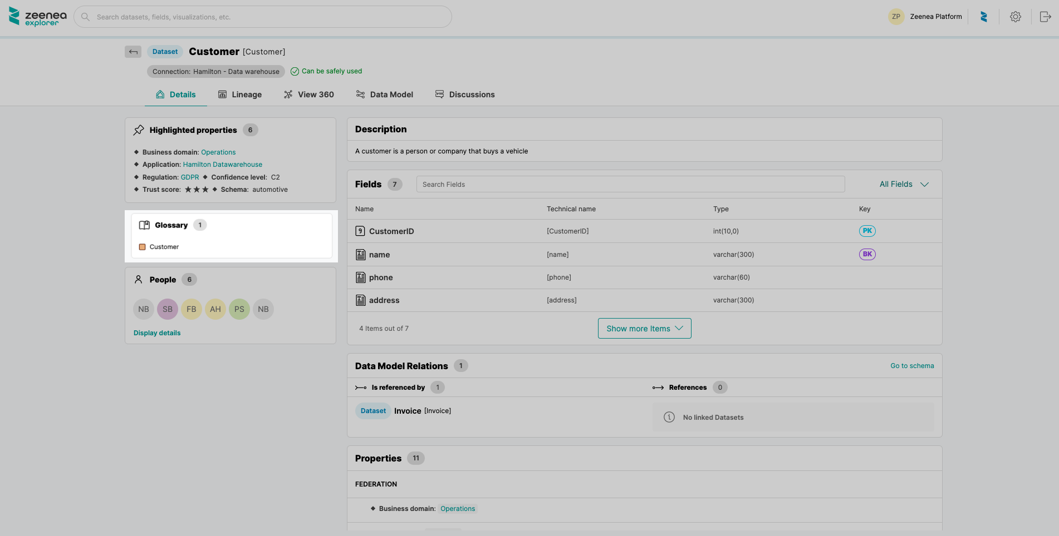This screenshot has width=1059, height=536.
Task: Click the info icon near No linked Datasets
Action: pos(669,417)
